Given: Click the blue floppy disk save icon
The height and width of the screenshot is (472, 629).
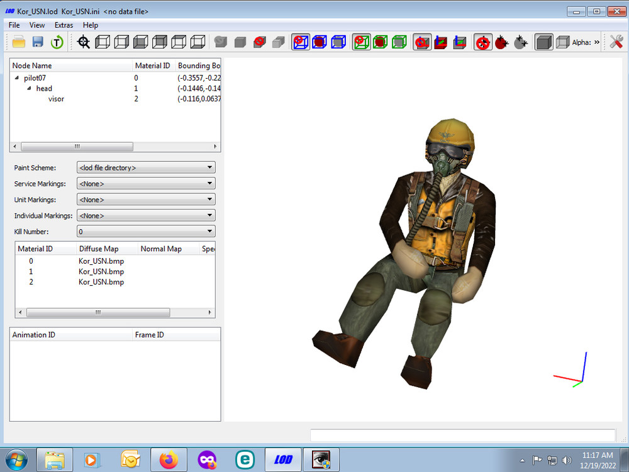Looking at the screenshot, I should tap(38, 42).
